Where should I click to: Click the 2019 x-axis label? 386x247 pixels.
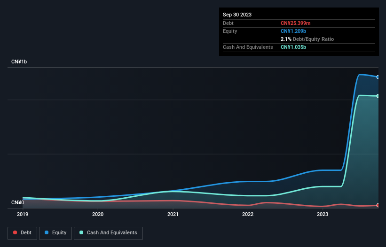pyautogui.click(x=23, y=214)
